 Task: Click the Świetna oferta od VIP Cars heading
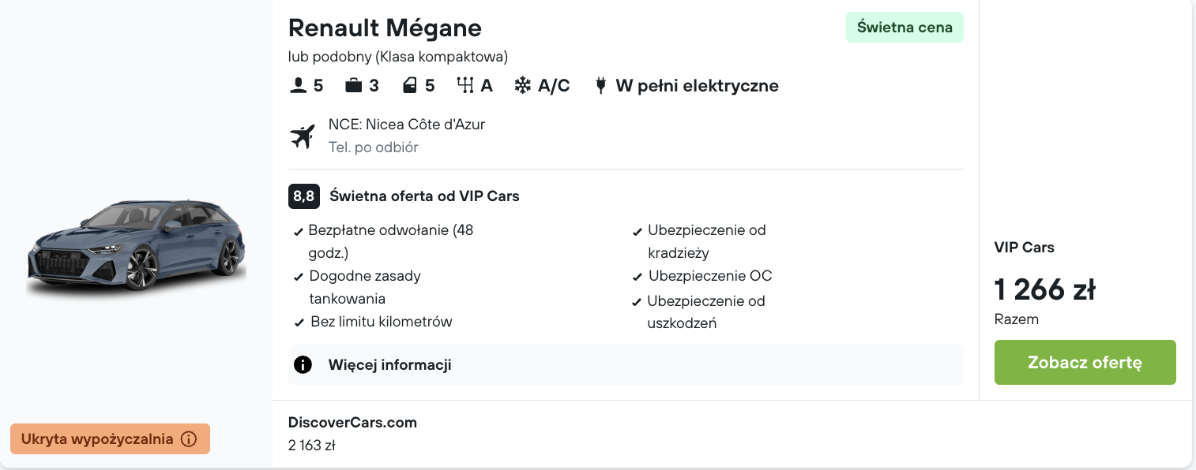(424, 196)
